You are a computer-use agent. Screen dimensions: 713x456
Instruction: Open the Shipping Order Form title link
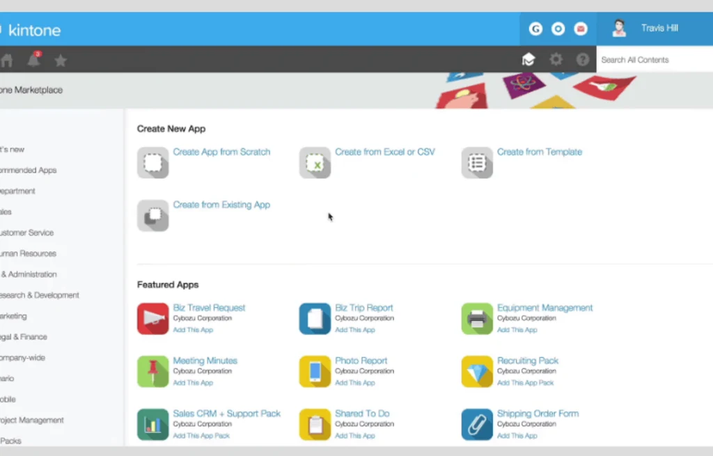(x=538, y=414)
